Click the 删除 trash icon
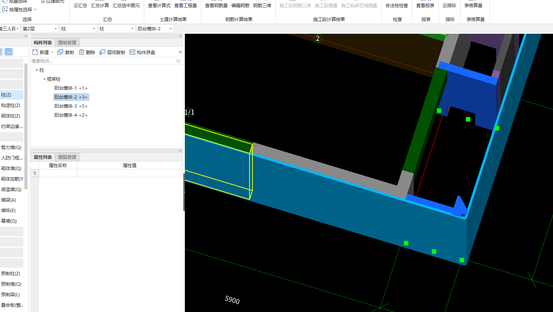The image size is (553, 312). click(x=82, y=52)
